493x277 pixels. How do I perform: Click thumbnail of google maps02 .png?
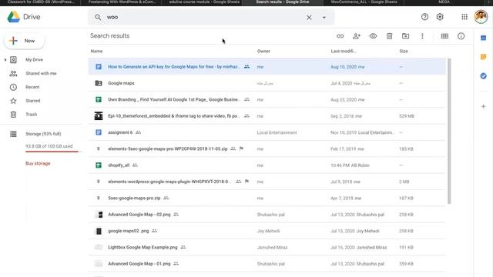click(x=99, y=231)
